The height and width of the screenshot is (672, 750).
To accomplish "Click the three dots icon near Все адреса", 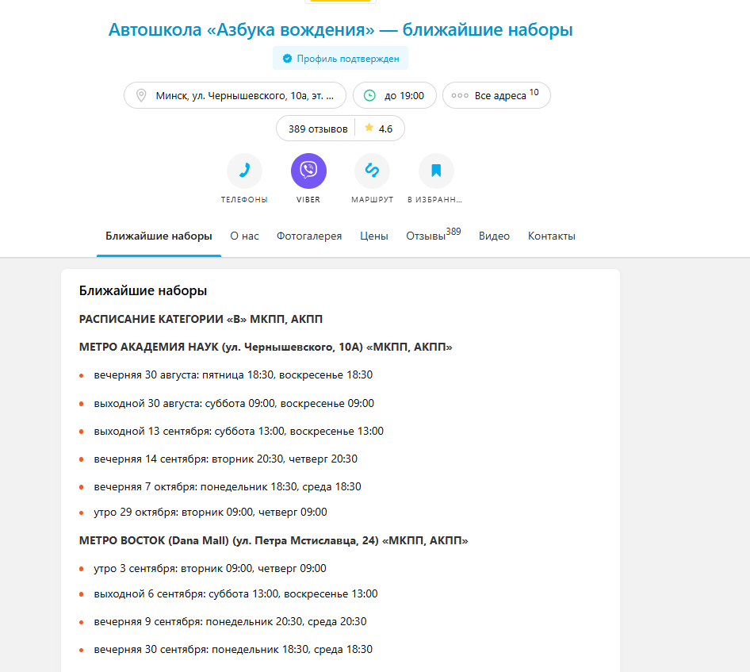I will pyautogui.click(x=460, y=96).
